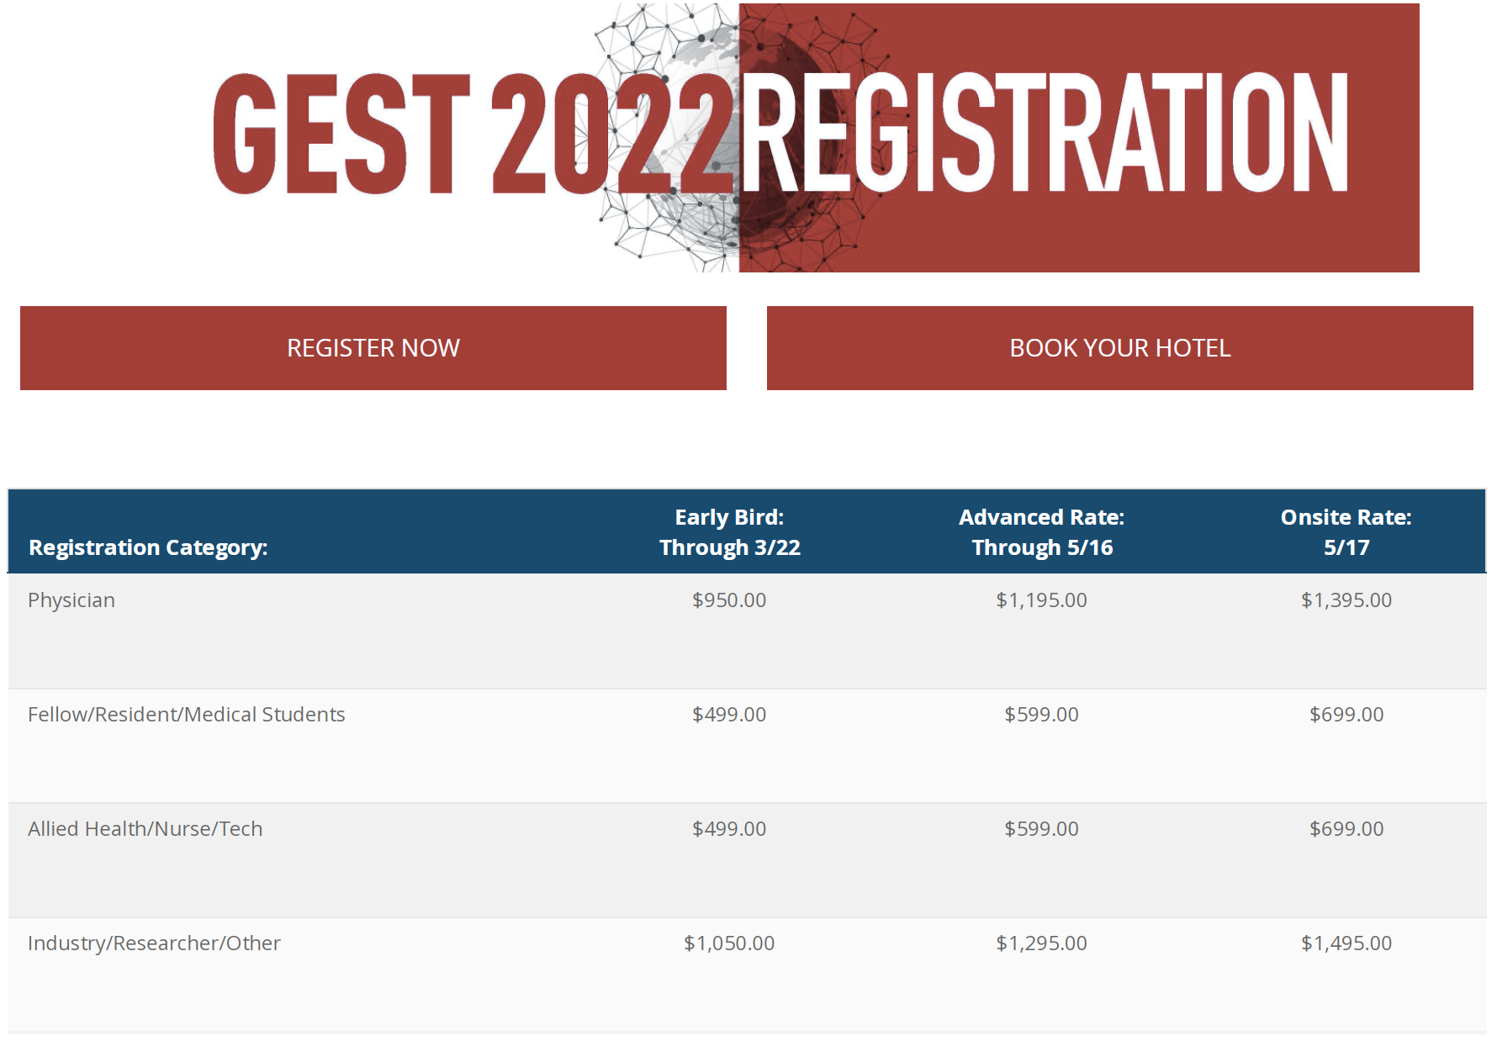Screen dimensions: 1497x1041
Task: Click the Advanced Rate Through 5/16 header
Action: (x=1041, y=532)
